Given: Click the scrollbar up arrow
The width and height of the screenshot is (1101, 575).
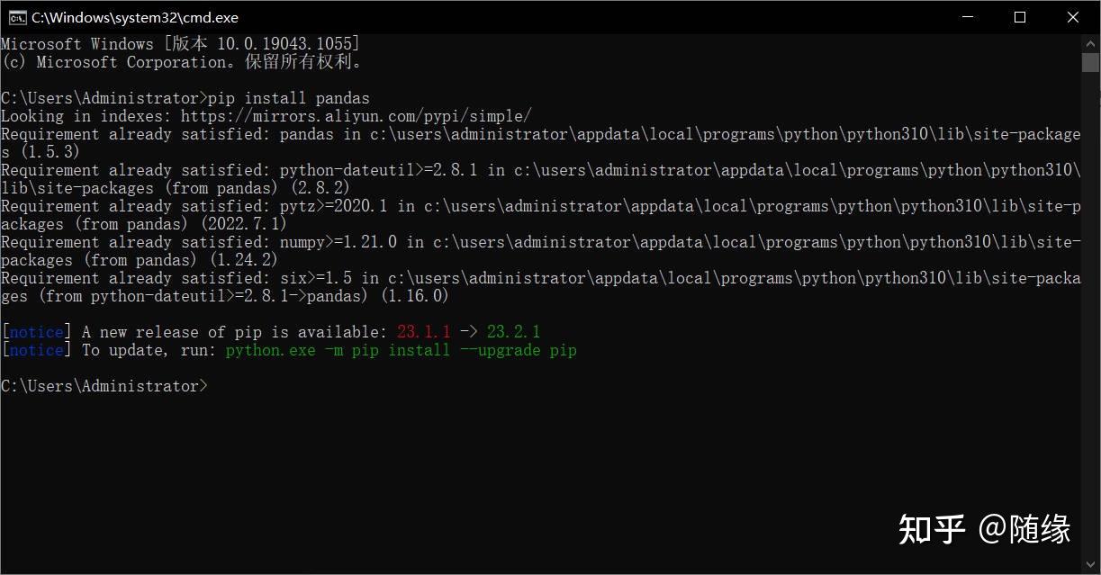Looking at the screenshot, I should coord(1089,41).
